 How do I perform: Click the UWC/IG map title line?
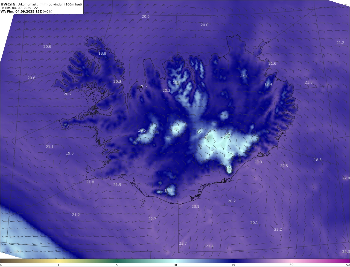(41, 4)
